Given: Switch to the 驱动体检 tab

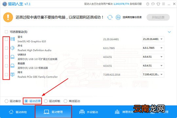Looking at the screenshot, I should click(18, 112).
